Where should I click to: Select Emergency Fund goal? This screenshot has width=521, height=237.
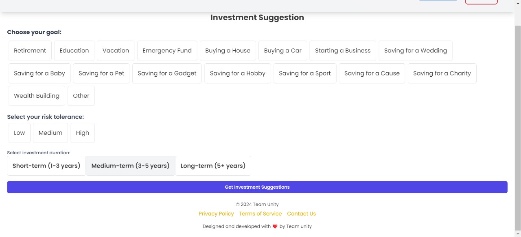[167, 51]
